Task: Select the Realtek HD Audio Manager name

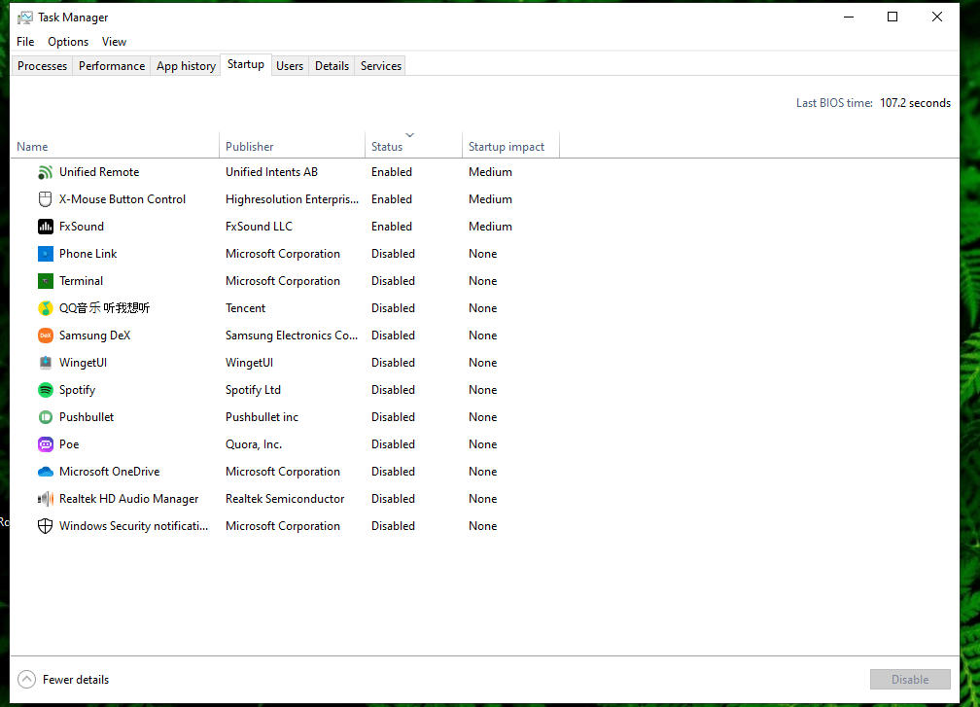Action: pos(128,499)
